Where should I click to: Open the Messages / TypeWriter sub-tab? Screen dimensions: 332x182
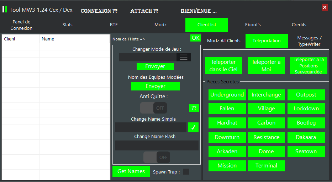coord(309,41)
